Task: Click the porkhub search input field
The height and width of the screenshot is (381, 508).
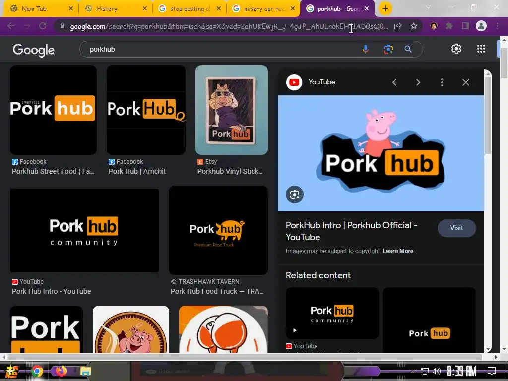Action: coord(220,49)
